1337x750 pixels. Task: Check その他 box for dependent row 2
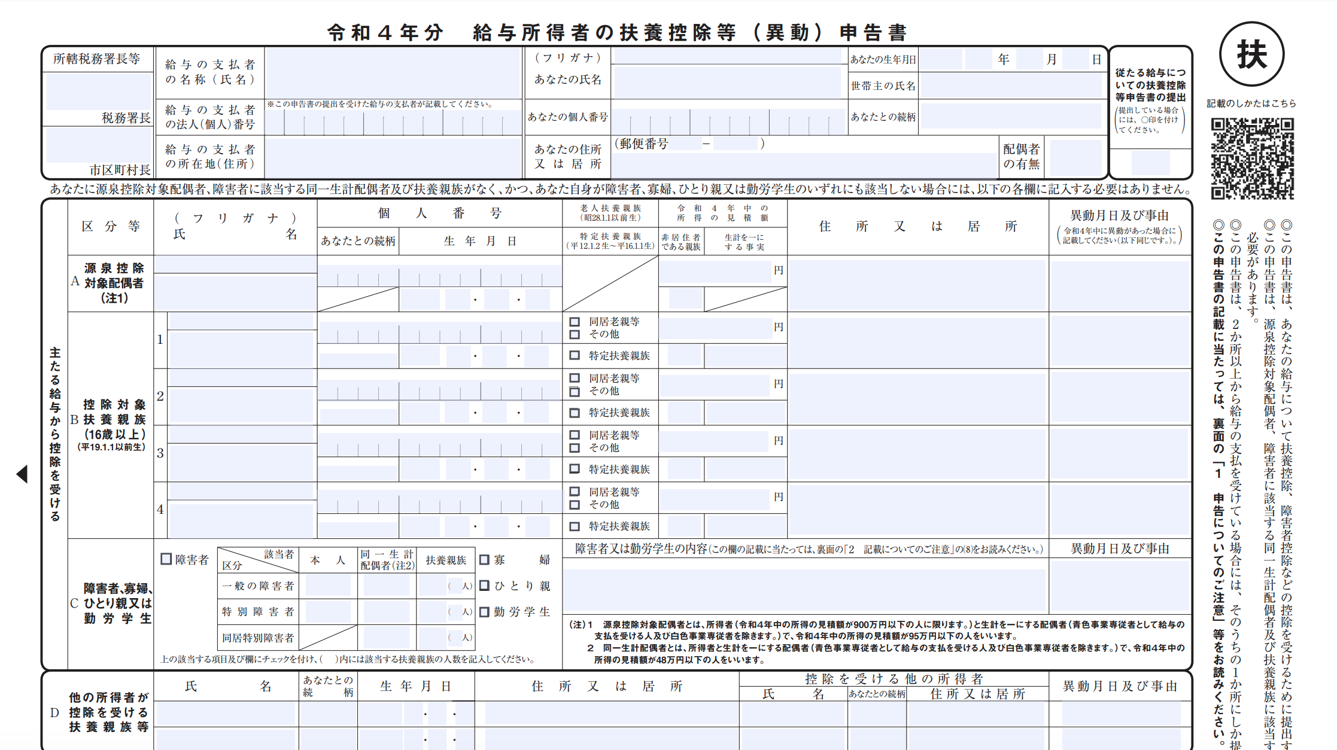pos(575,391)
